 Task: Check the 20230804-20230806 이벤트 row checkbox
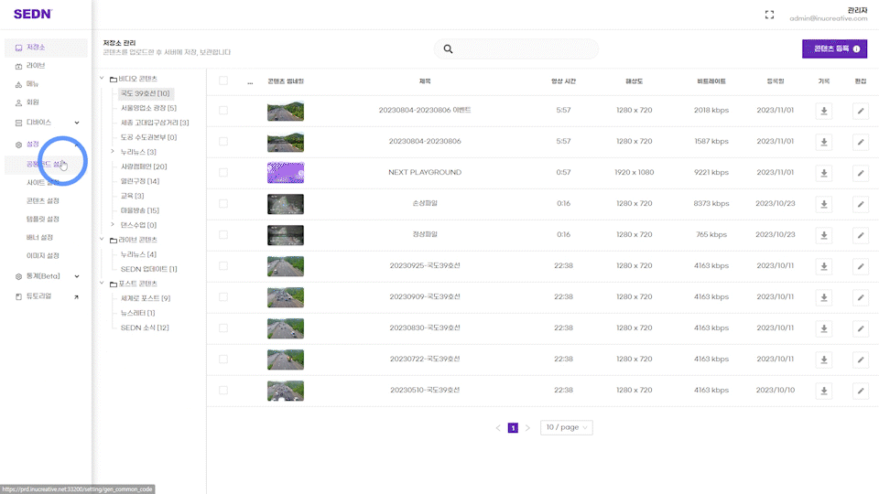click(x=223, y=111)
